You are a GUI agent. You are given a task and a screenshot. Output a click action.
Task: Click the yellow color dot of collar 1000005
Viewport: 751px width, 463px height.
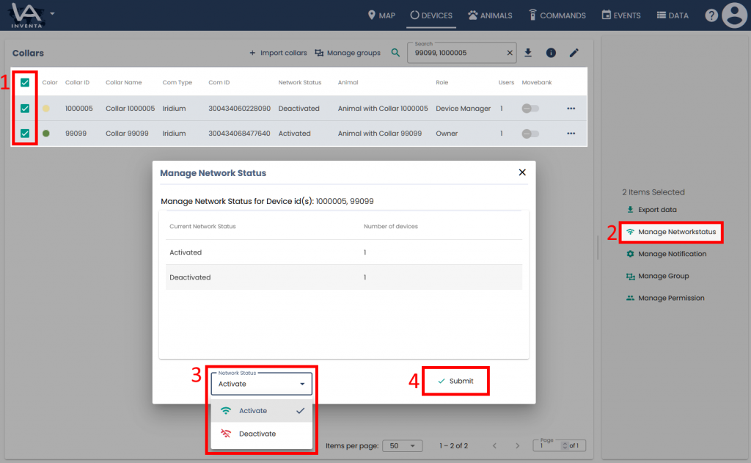[46, 109]
